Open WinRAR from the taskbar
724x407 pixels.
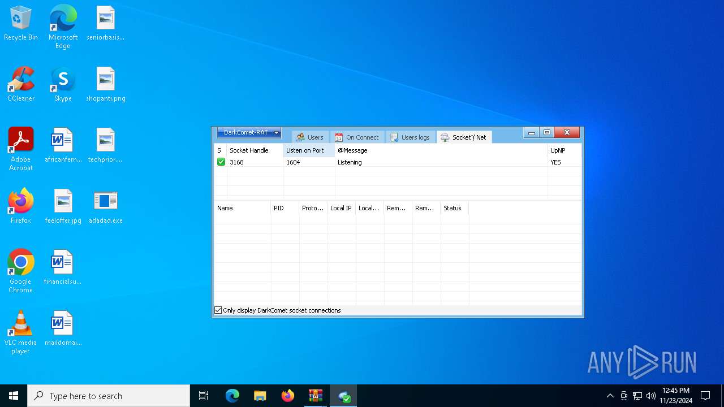315,396
